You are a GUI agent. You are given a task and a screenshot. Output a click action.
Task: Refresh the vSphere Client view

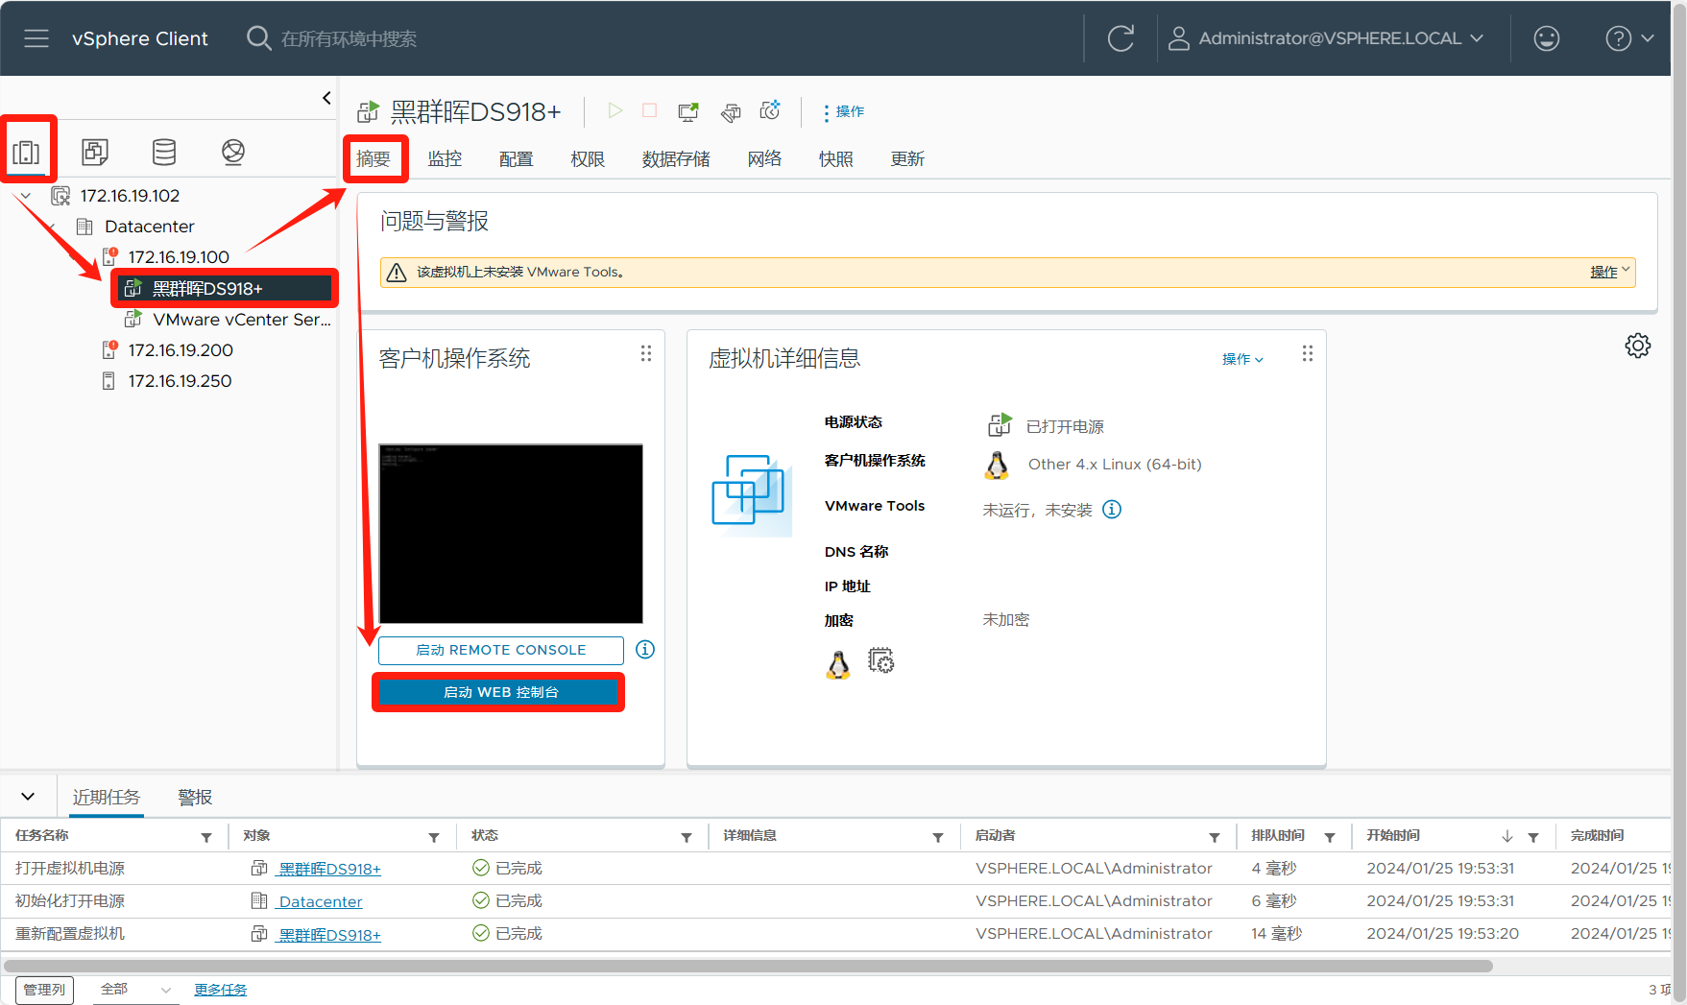tap(1121, 38)
